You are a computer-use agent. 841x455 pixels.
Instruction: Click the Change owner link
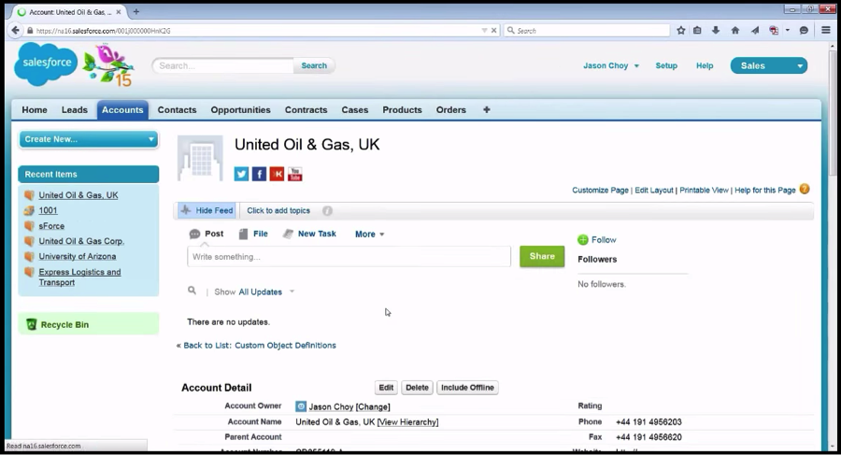(x=373, y=406)
